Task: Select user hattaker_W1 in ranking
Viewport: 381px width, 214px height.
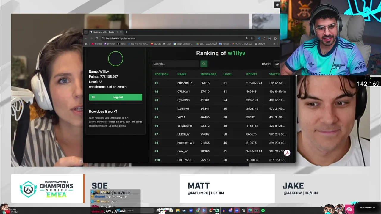Action: 186,143
